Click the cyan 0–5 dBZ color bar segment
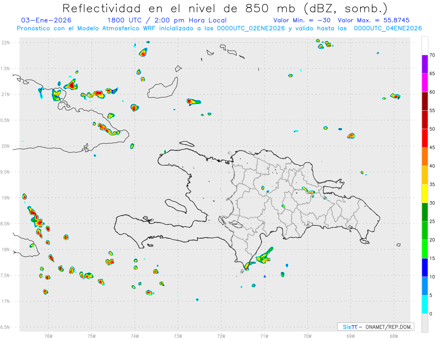The width and height of the screenshot is (442, 341). pos(425,305)
